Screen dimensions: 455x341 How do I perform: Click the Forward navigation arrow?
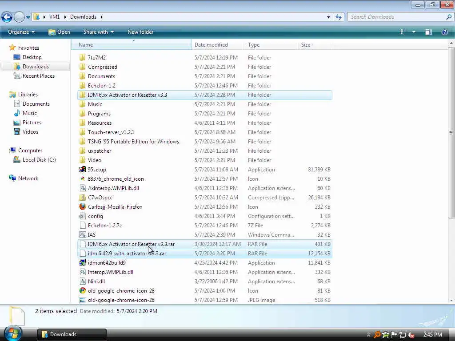click(19, 17)
